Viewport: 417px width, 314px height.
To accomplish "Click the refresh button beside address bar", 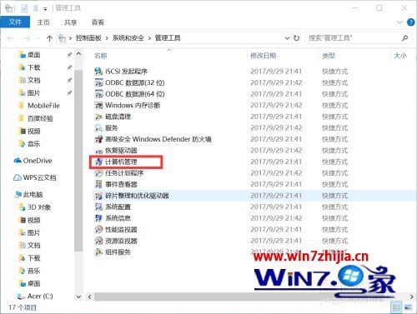I will (296, 37).
